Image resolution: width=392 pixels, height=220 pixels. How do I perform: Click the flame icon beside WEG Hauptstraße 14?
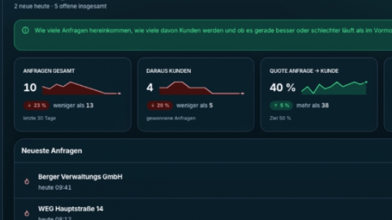(27, 213)
